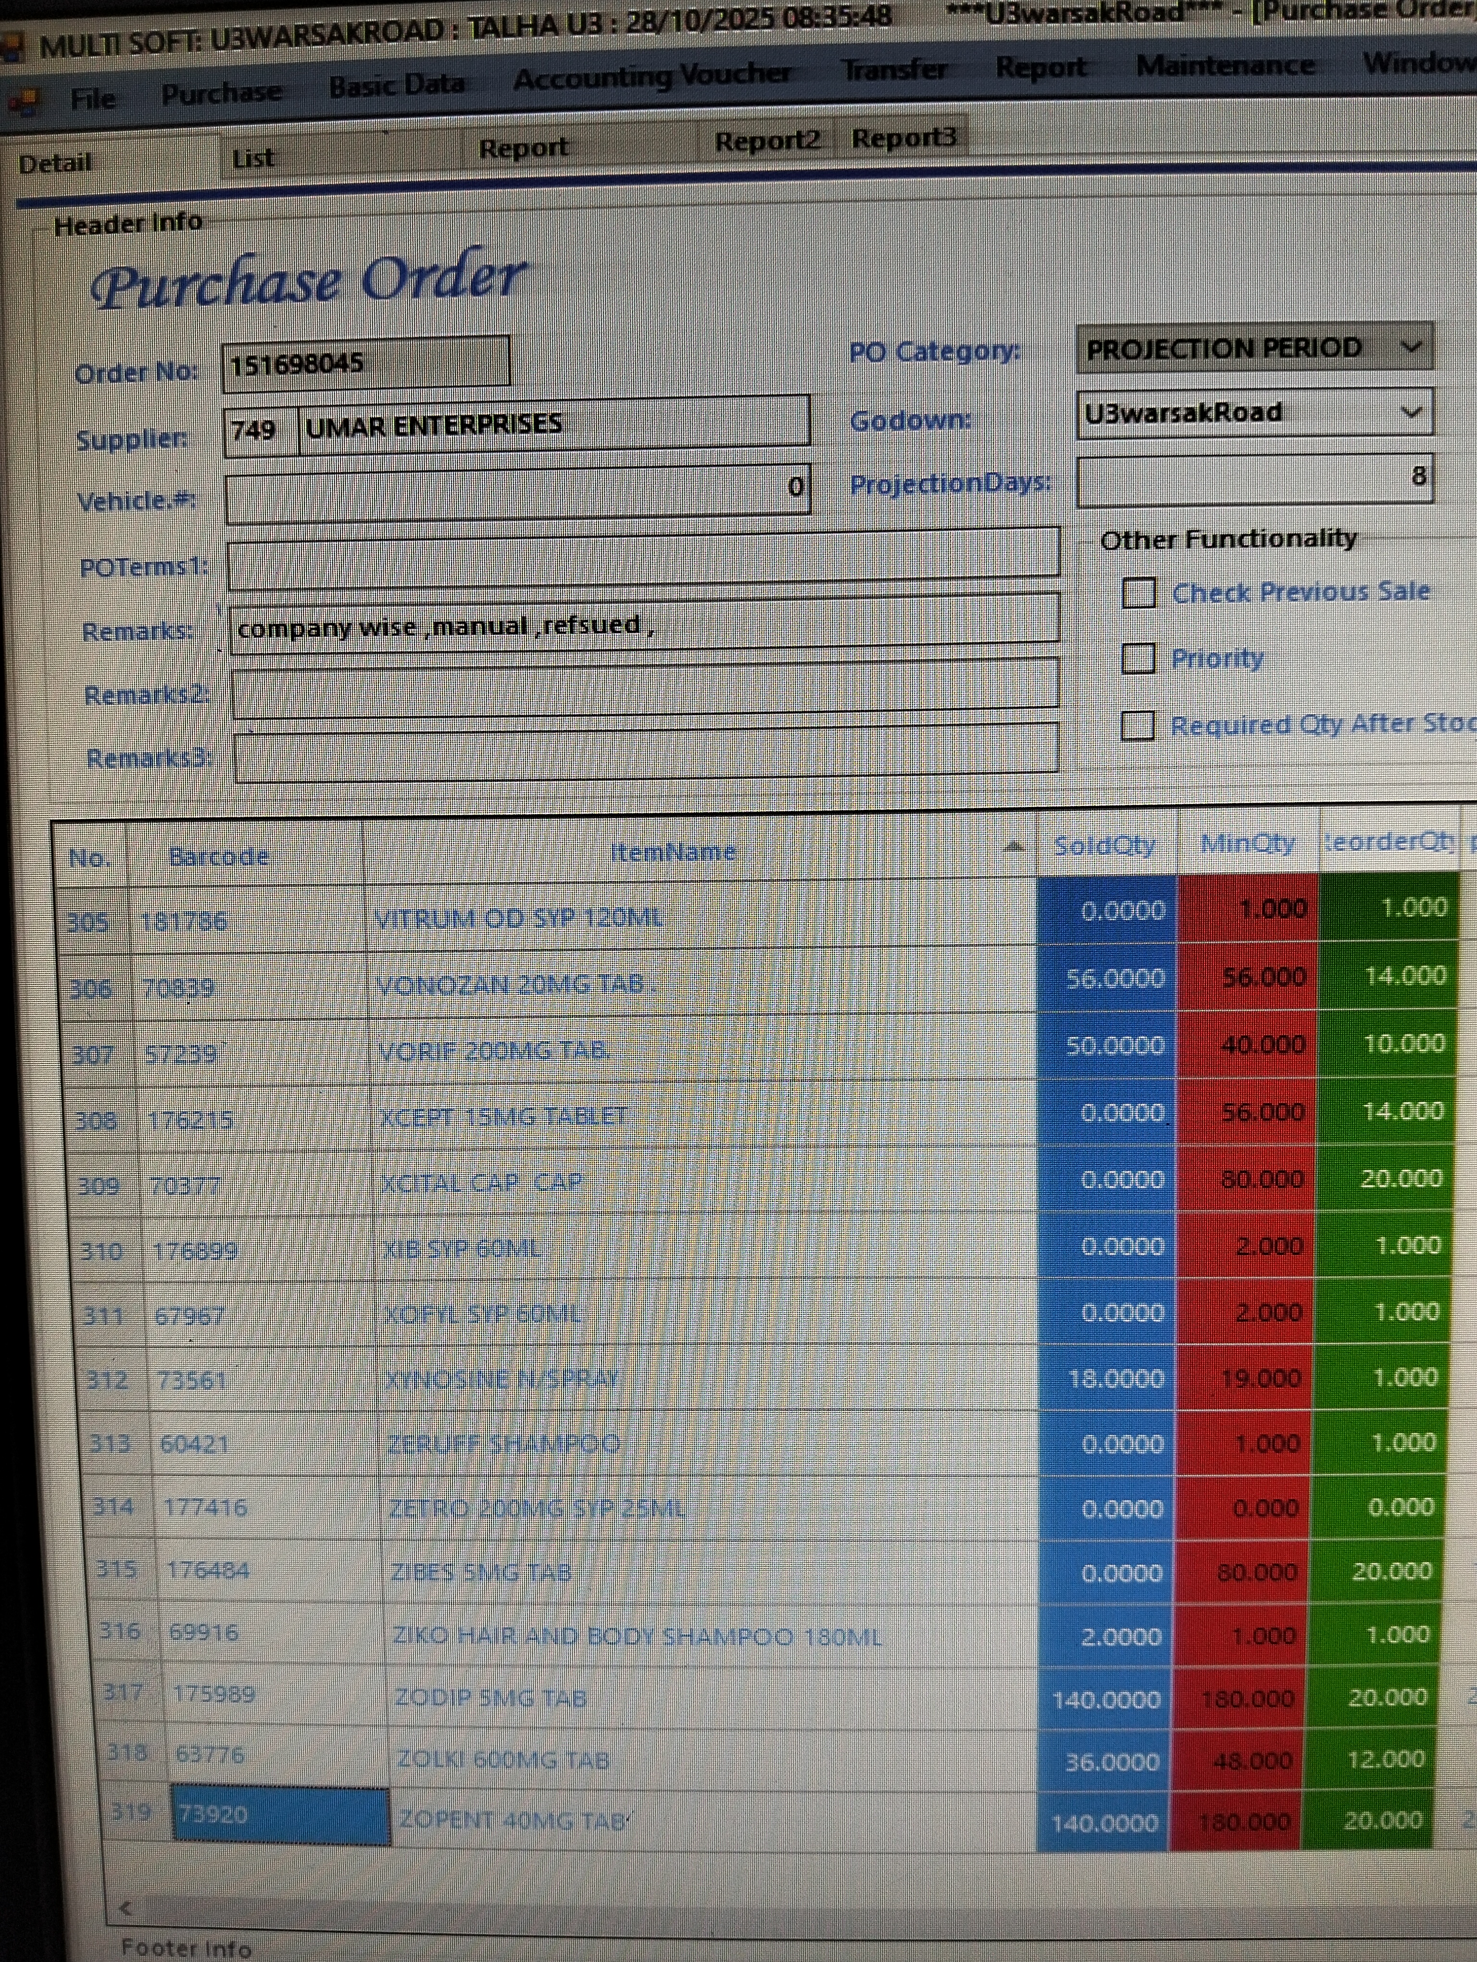Screen dimensions: 1477x1962
Task: Select the Report3 tab
Action: [x=903, y=138]
